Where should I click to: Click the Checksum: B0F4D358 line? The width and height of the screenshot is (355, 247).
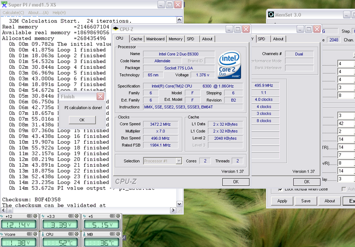point(32,200)
